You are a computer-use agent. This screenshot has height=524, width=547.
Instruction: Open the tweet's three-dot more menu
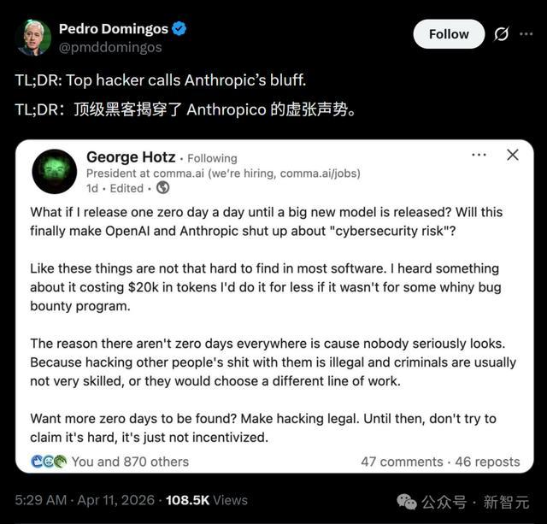coord(526,34)
